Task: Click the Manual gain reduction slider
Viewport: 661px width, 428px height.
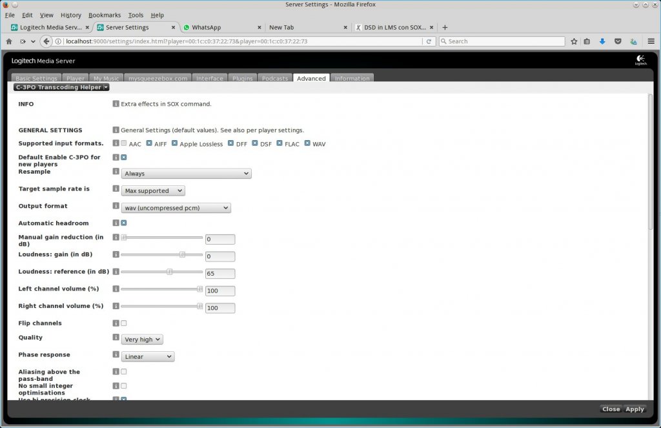Action: click(162, 238)
